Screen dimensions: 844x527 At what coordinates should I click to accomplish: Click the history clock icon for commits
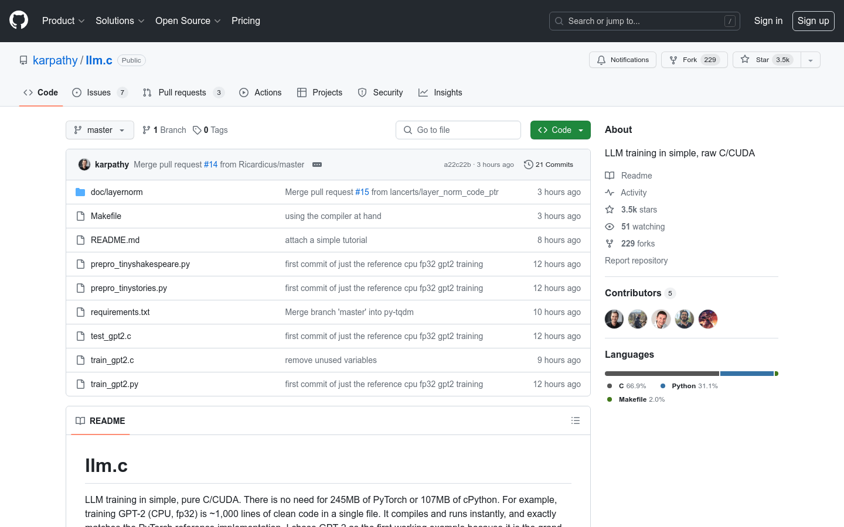click(528, 165)
